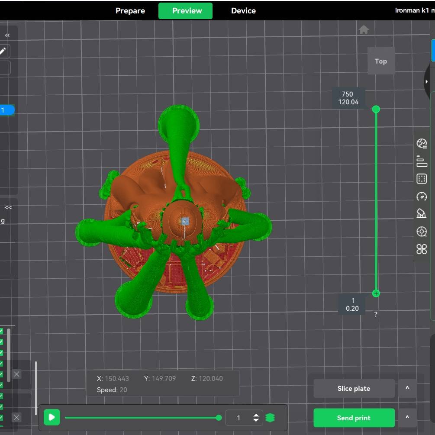The image size is (435, 435).
Task: Collapse the top left panel with double chevron
Action: click(x=7, y=35)
